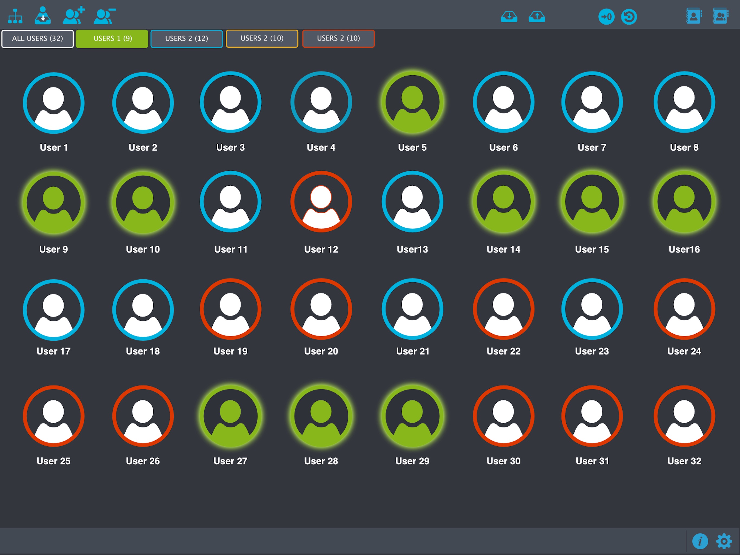This screenshot has width=740, height=555.
Task: Open the organization hierarchy icon
Action: pos(15,16)
